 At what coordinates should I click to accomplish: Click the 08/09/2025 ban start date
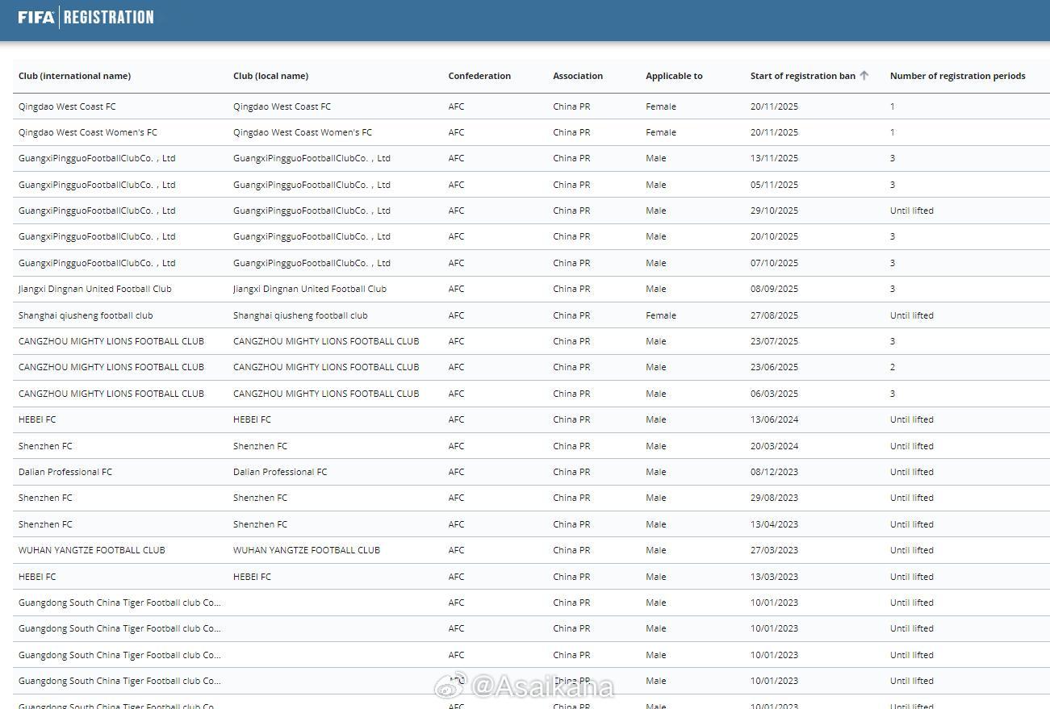pyautogui.click(x=774, y=289)
